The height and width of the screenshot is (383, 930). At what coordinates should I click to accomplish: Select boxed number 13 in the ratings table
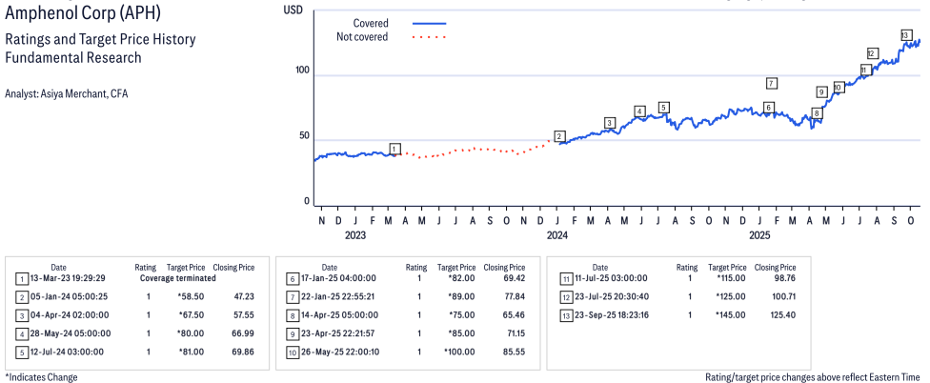coord(564,313)
